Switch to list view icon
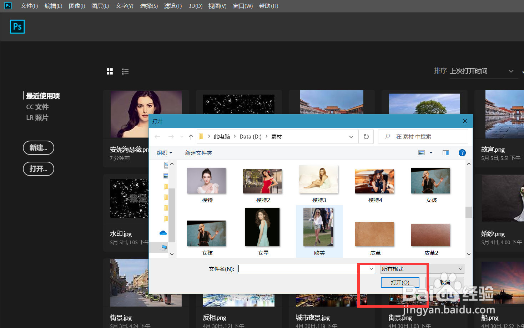 [125, 71]
